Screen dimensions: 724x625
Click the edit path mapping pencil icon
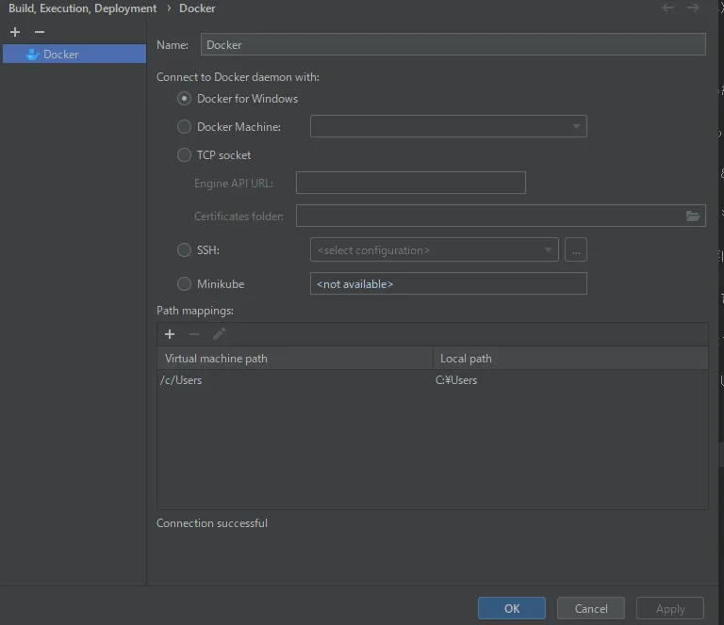(x=219, y=334)
